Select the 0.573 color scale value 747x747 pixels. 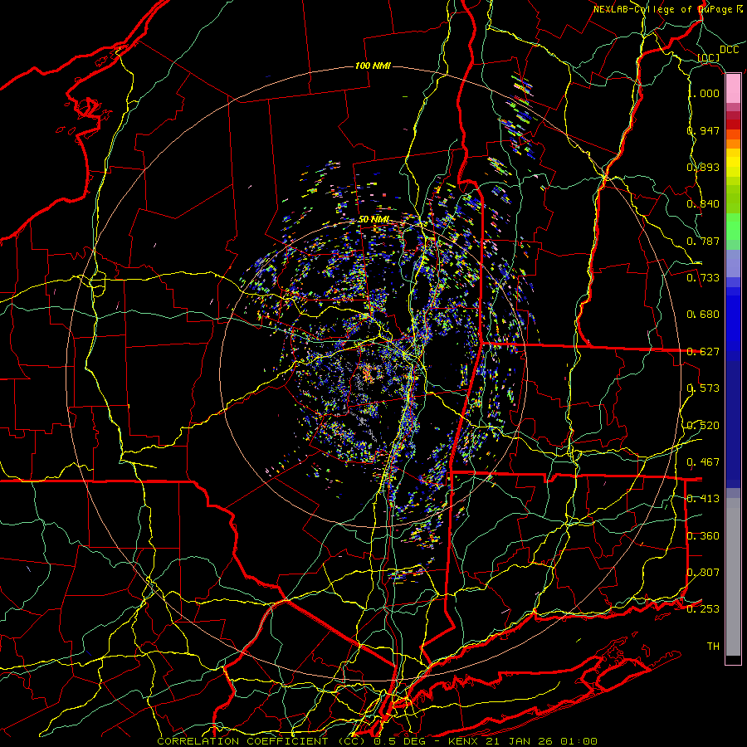[704, 388]
